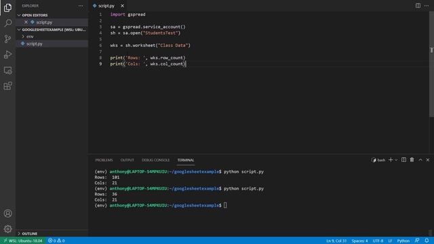Screen dimensions: 434x244
Task: Click Ln 9, Col cursor position indicator
Action: [336, 241]
